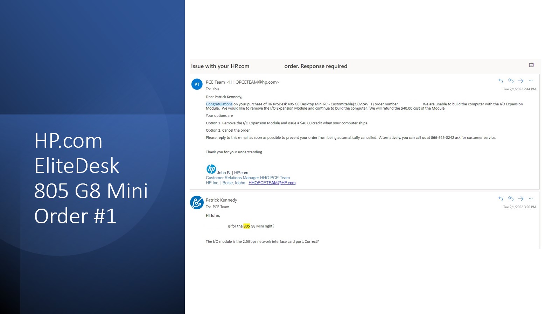Image resolution: width=559 pixels, height=314 pixels.
Task: Click the PT sender avatar
Action: point(197,84)
